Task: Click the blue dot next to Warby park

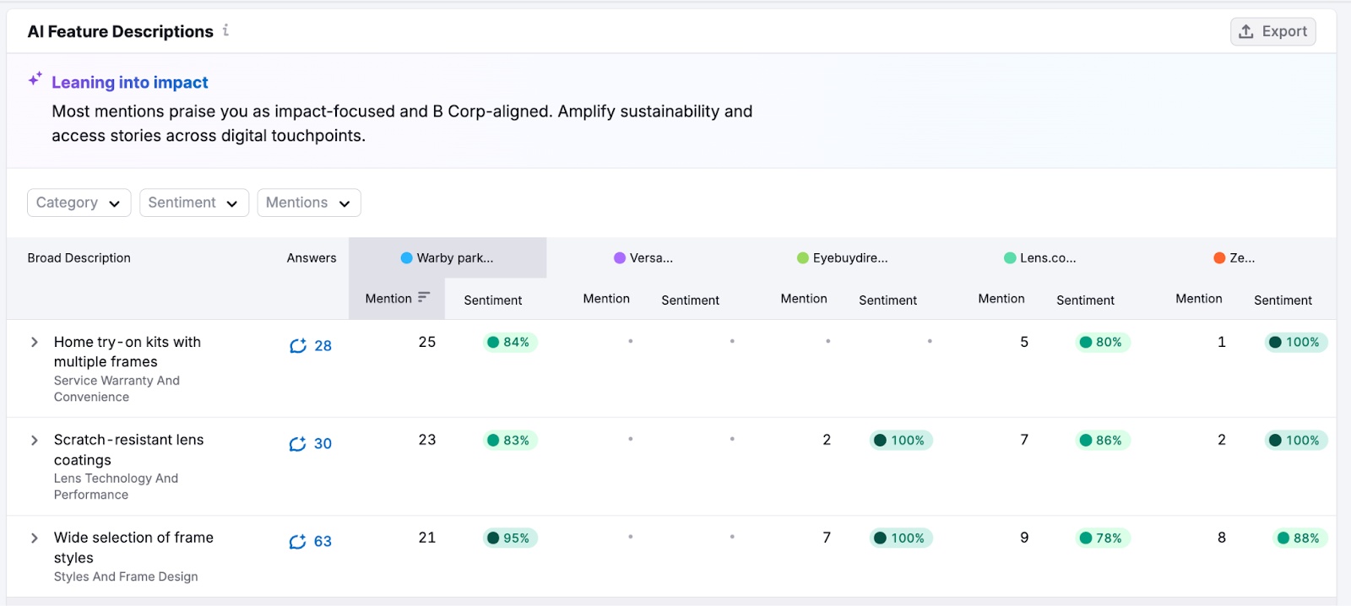Action: (406, 258)
